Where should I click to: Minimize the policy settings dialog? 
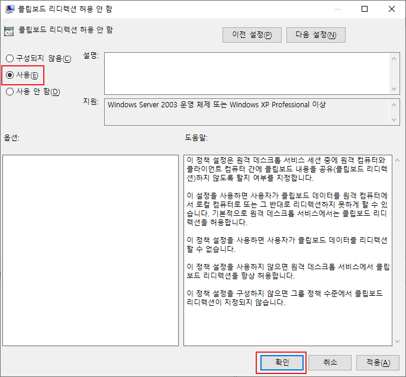(337, 9)
